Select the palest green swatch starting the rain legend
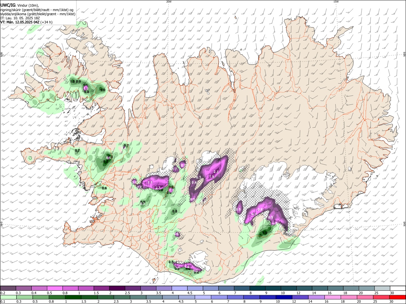Viewport: 406px width, 304px height. (x=8, y=297)
